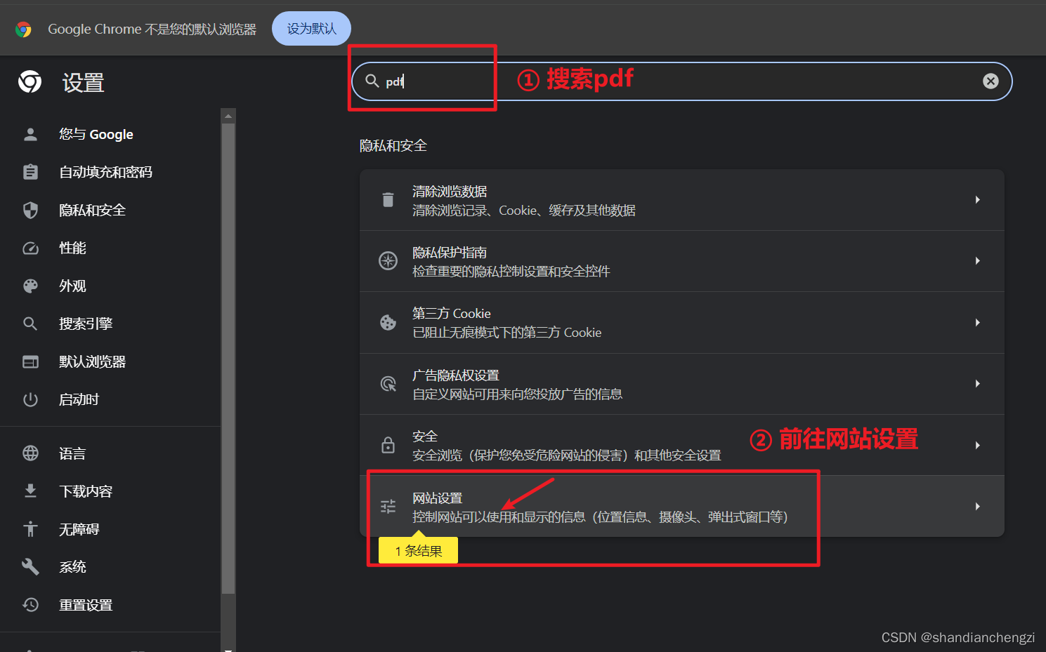Image resolution: width=1046 pixels, height=652 pixels.
Task: Click the shield icon for 隐私和安全
Action: pos(30,210)
